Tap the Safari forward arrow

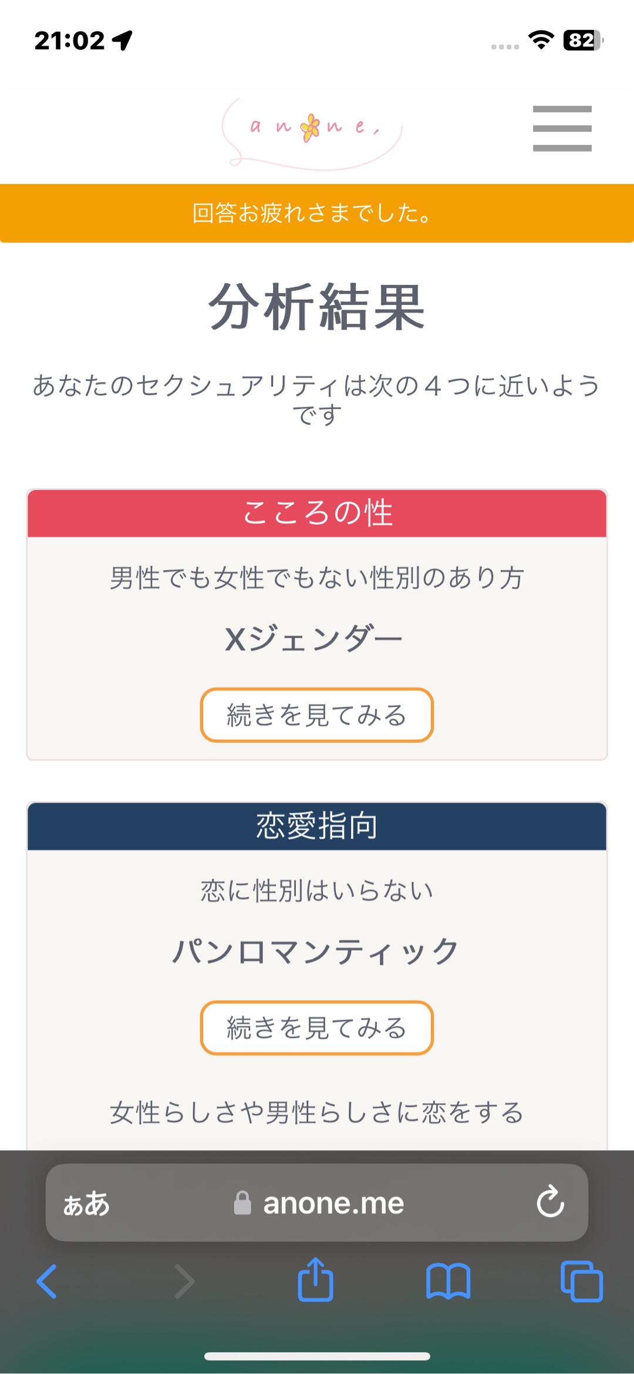[184, 1281]
